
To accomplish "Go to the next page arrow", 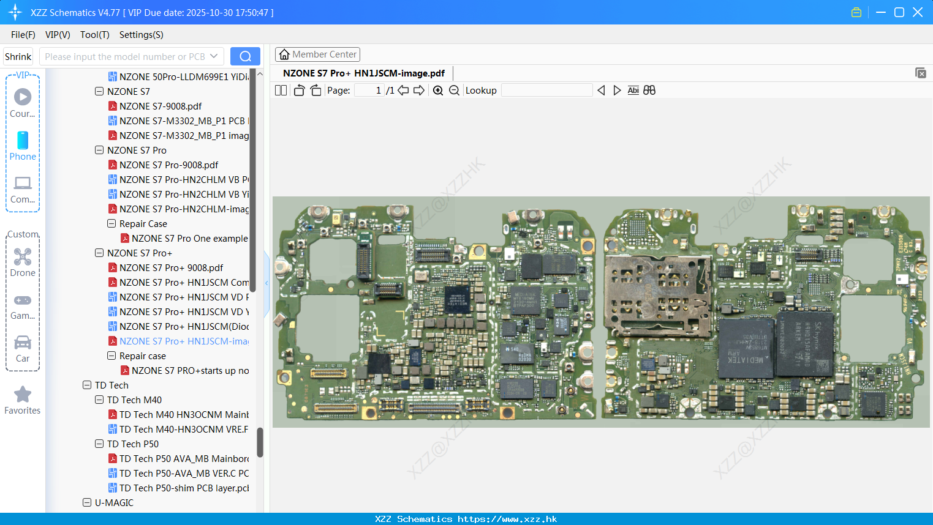I will click(419, 91).
